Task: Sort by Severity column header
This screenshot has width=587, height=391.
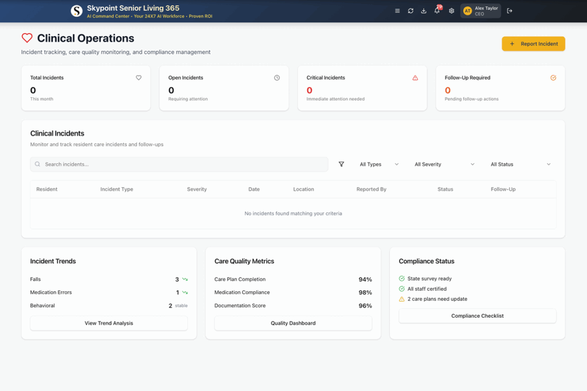Action: click(x=197, y=189)
